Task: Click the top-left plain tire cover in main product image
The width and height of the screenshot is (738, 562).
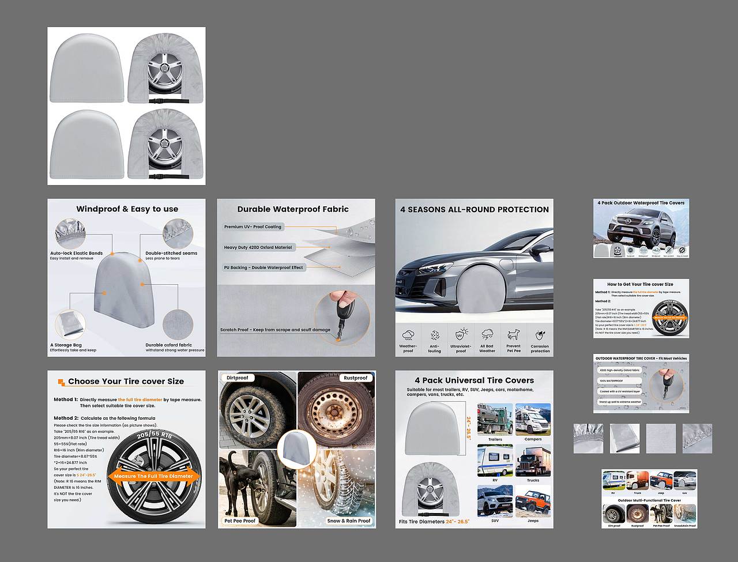Action: point(87,68)
